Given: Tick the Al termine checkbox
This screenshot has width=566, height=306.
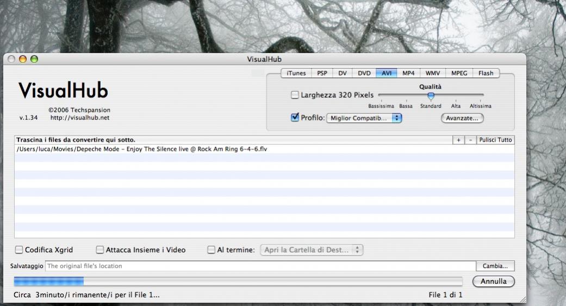Looking at the screenshot, I should [x=212, y=250].
